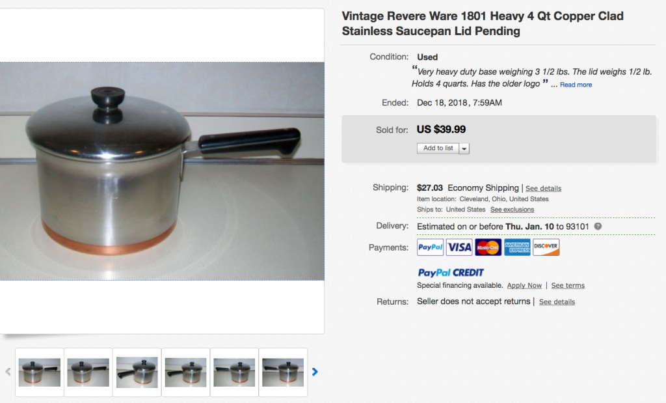Select the first saucepan thumbnail
This screenshot has width=666, height=403.
click(40, 372)
